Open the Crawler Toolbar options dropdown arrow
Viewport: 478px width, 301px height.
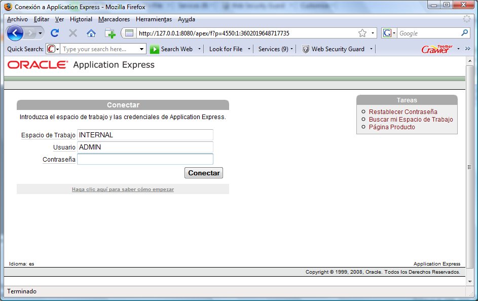tap(458, 49)
